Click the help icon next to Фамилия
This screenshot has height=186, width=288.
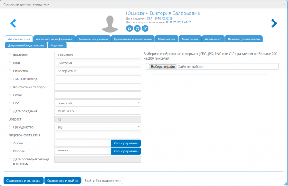pos(10,55)
